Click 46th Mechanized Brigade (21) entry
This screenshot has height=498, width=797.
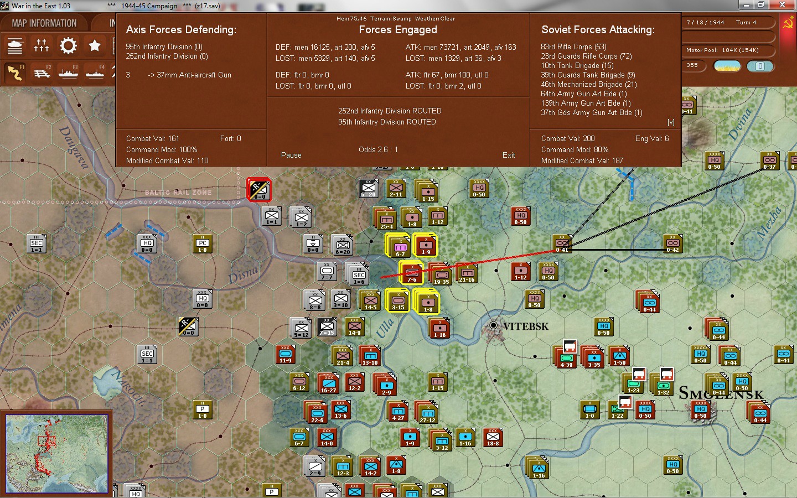pyautogui.click(x=589, y=85)
